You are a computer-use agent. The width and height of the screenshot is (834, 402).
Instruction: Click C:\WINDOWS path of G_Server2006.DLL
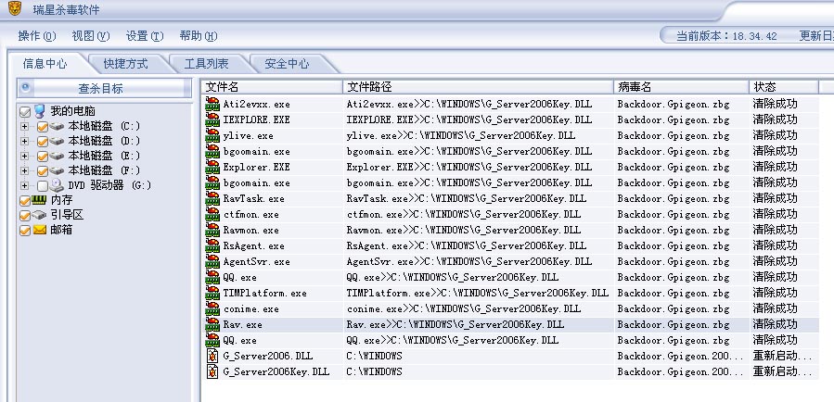coord(374,356)
